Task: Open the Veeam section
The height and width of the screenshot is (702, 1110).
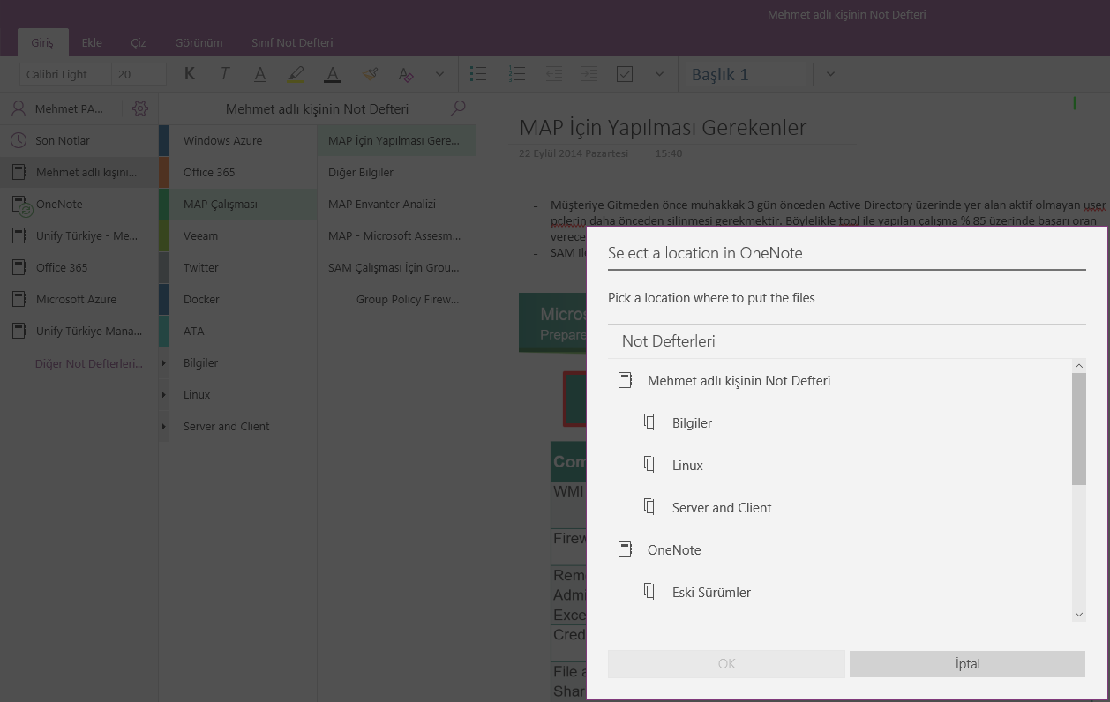Action: coord(238,235)
